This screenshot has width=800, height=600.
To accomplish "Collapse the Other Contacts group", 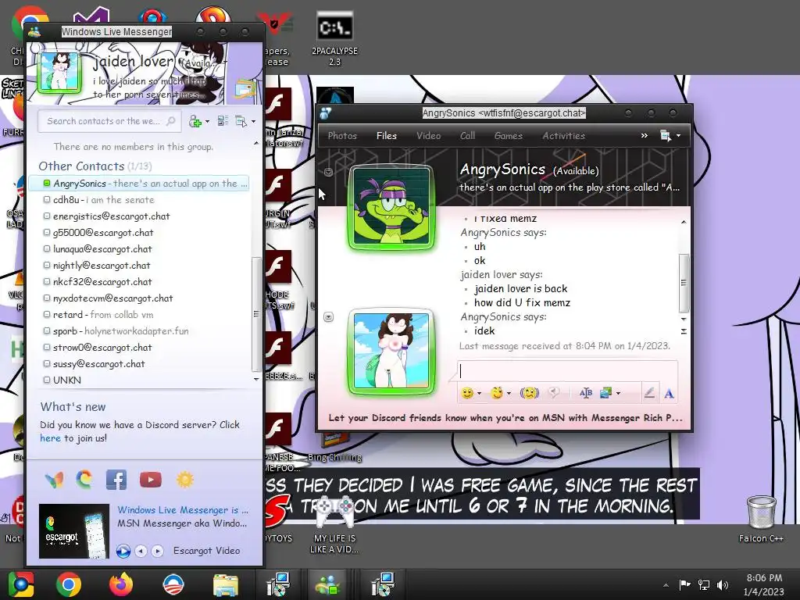I will pos(81,166).
